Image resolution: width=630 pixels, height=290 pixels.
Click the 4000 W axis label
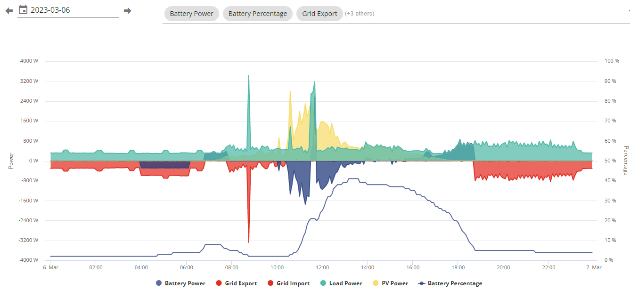click(x=29, y=61)
